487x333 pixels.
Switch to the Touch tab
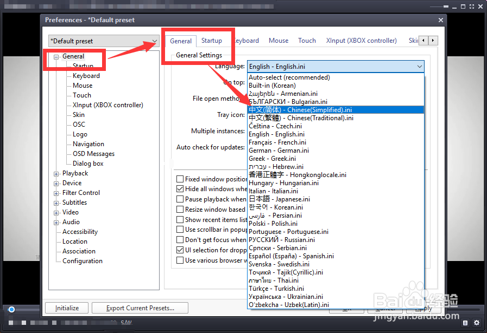[x=307, y=41]
